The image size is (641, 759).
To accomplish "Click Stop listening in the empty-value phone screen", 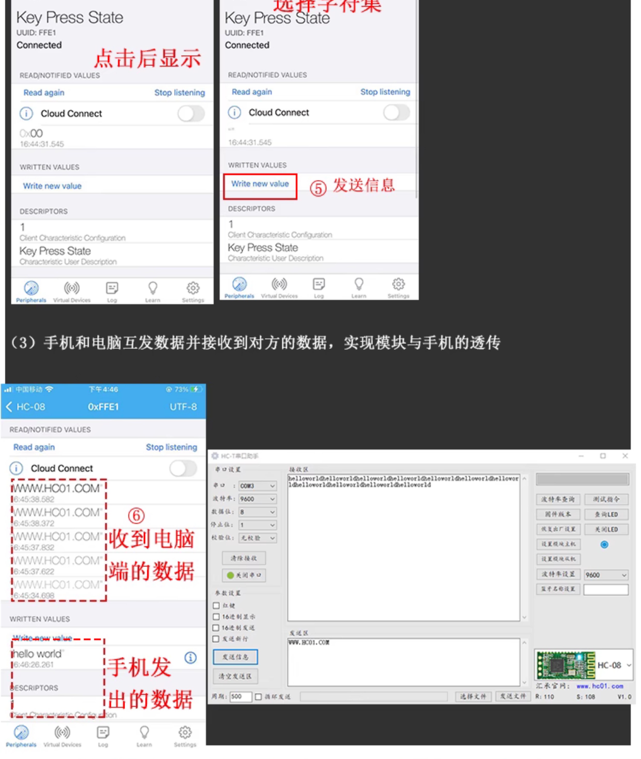I will pos(385,92).
